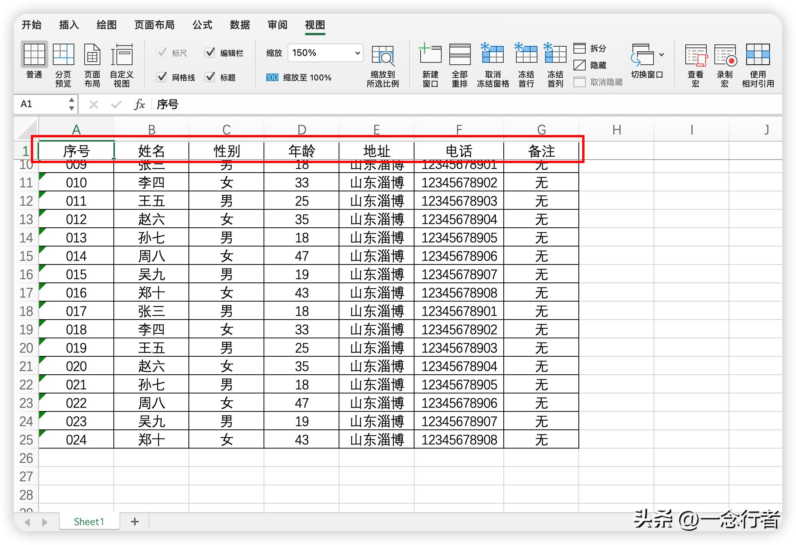Uncheck the Formula Bar (编辑栏) checkbox
796x545 pixels.
[x=210, y=53]
